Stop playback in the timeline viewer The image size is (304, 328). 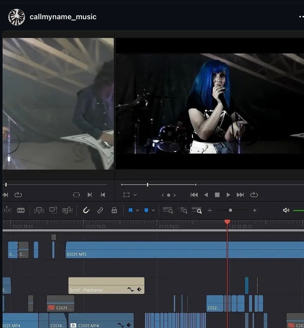pyautogui.click(x=217, y=195)
